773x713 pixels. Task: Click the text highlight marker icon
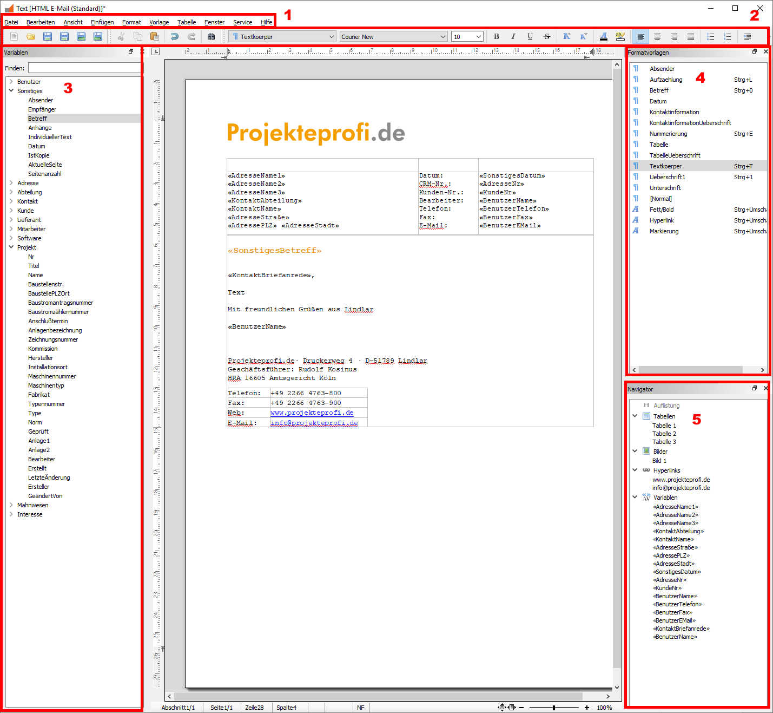[x=620, y=36]
